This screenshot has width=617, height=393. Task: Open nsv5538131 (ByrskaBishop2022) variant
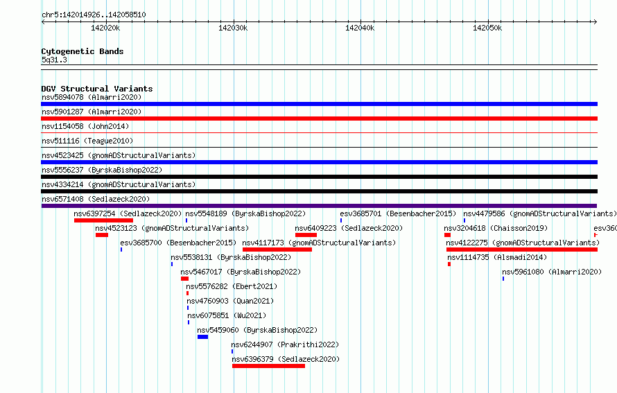[231, 257]
